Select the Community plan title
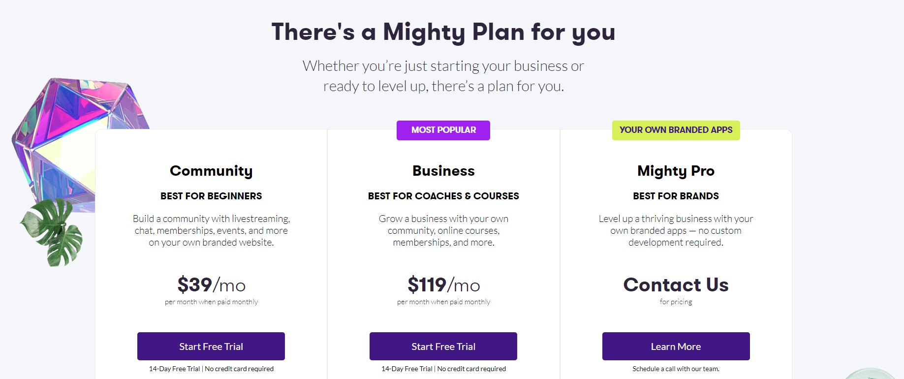 click(x=211, y=171)
